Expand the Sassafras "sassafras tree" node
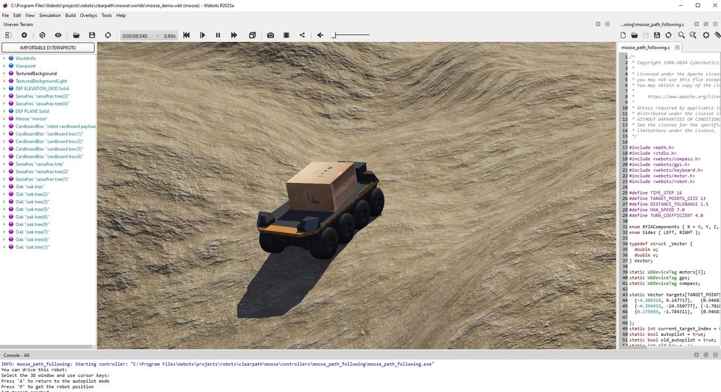 point(4,164)
